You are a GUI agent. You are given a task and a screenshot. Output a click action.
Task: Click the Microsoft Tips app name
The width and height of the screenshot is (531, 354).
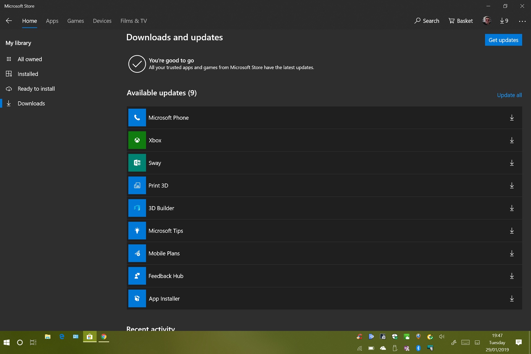[x=166, y=231]
